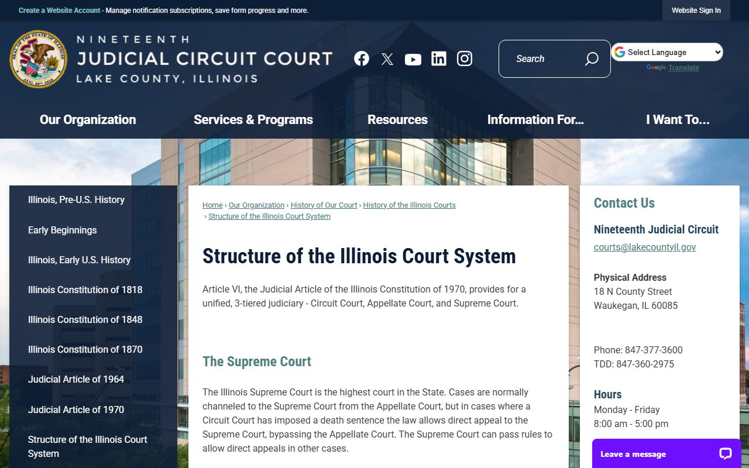Screen dimensions: 749x468
Task: Click the TDD: 847-360-2975 text
Action: click(x=634, y=364)
